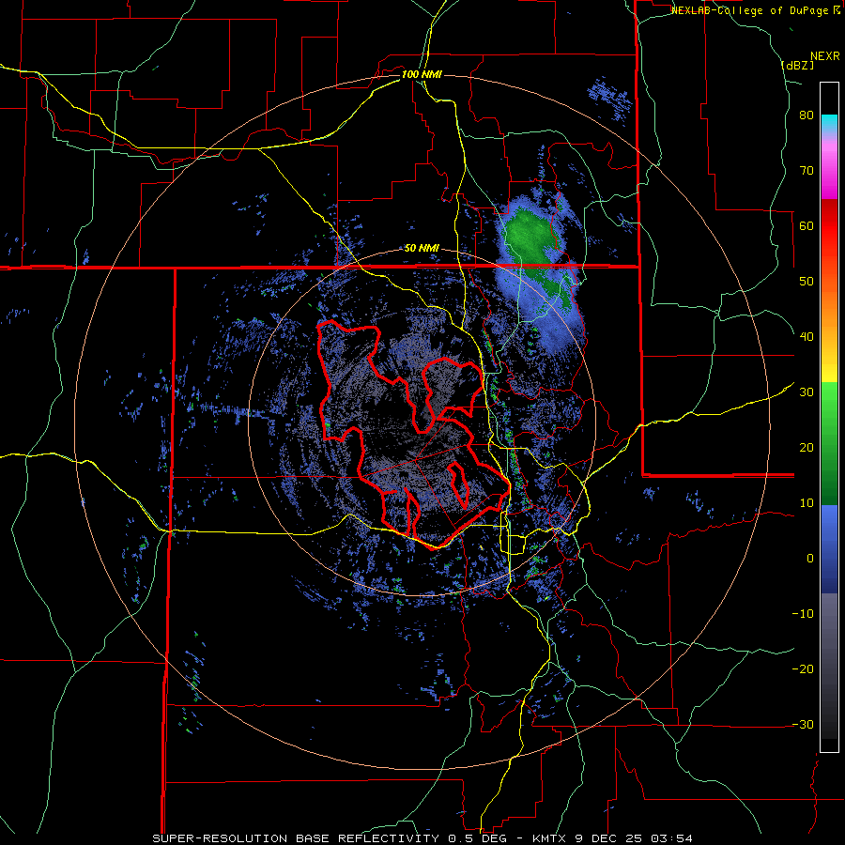
Task: Click the 60 value on the dBZ scale
Action: 807,225
